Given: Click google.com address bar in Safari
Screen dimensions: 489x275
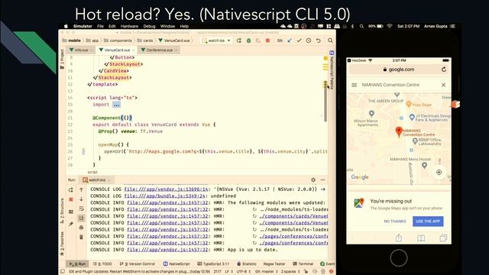Looking at the screenshot, I should coord(399,70).
